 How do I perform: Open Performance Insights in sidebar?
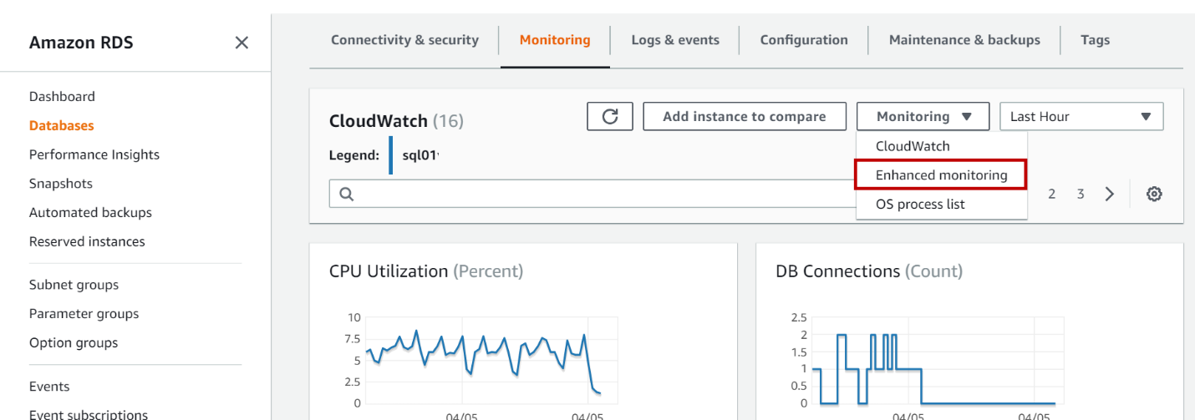click(94, 154)
